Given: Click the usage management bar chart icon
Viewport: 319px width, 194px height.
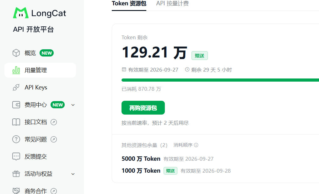Looking at the screenshot, I should 16,70.
